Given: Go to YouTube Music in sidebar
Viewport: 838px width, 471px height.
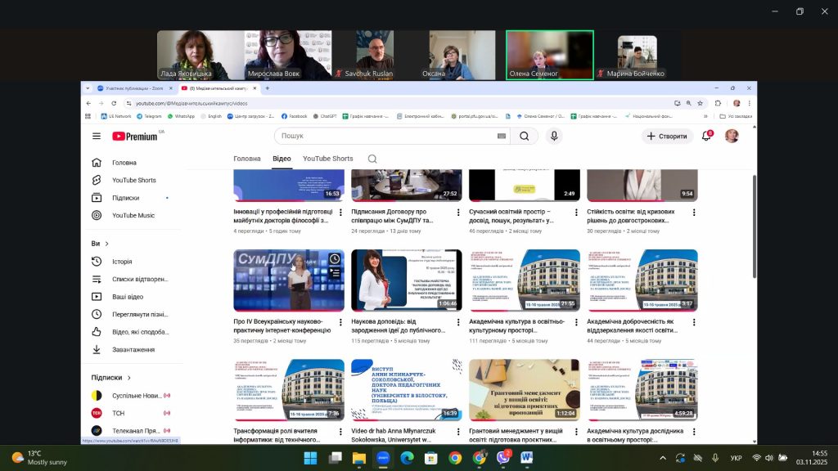Looking at the screenshot, I should click(x=133, y=215).
